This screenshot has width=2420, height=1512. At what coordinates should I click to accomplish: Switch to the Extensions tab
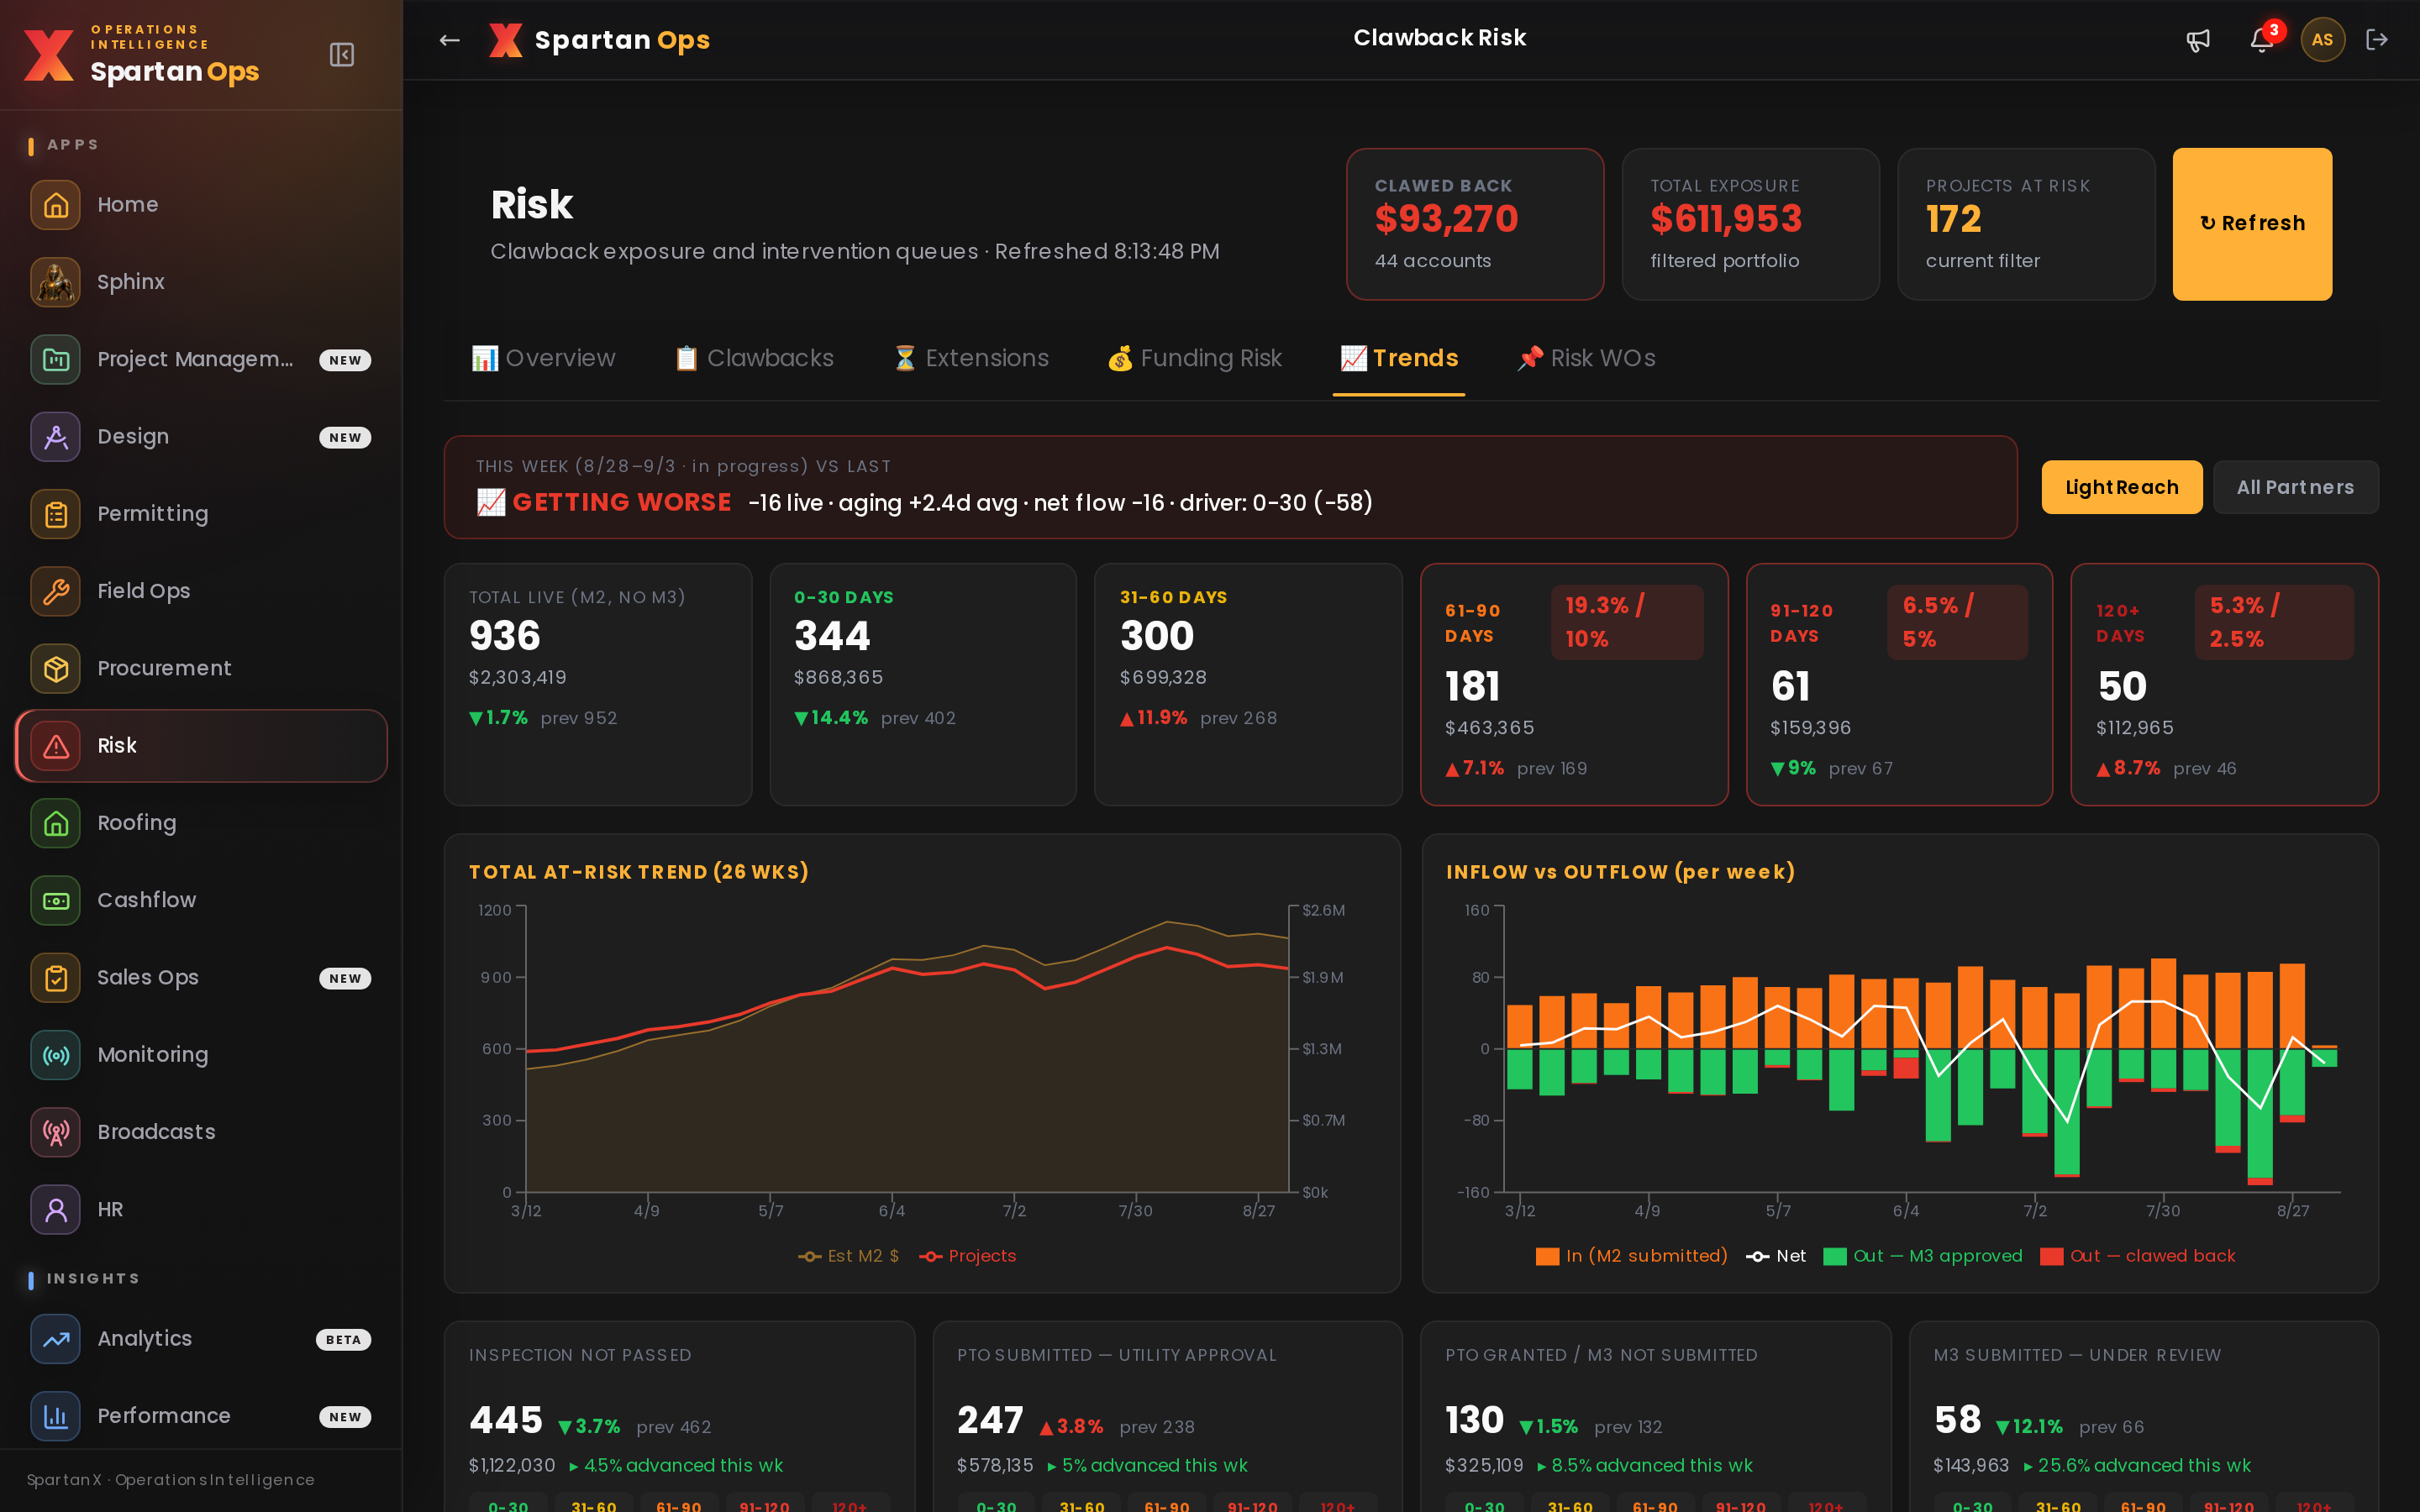970,358
